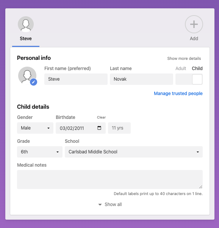
Task: Toggle the Adult/Child switch
Action: click(x=189, y=79)
